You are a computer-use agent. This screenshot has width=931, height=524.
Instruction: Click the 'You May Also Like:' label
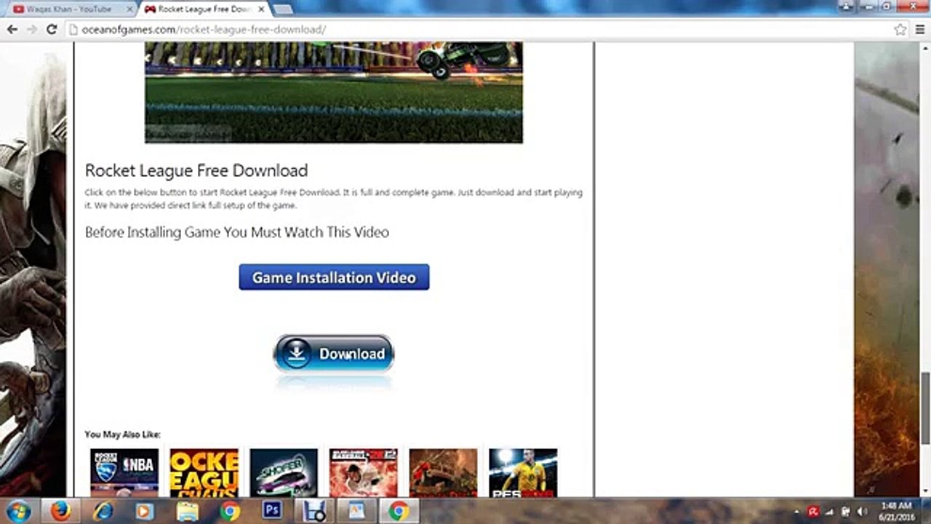coord(122,434)
